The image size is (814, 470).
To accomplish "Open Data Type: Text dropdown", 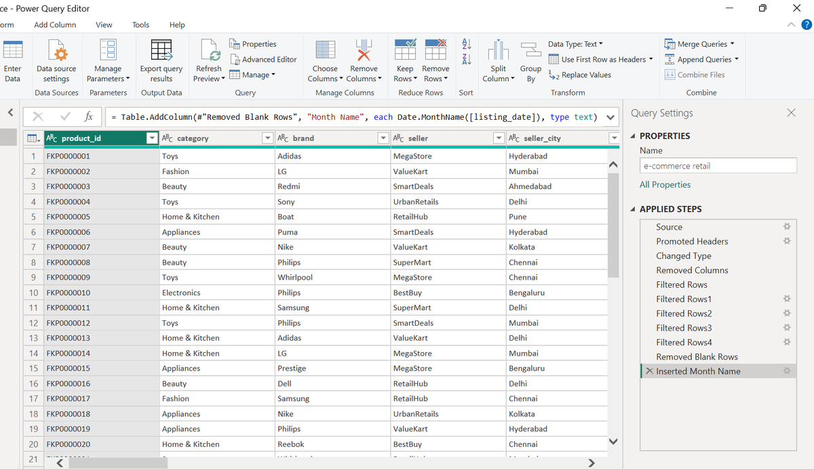I will pos(575,44).
